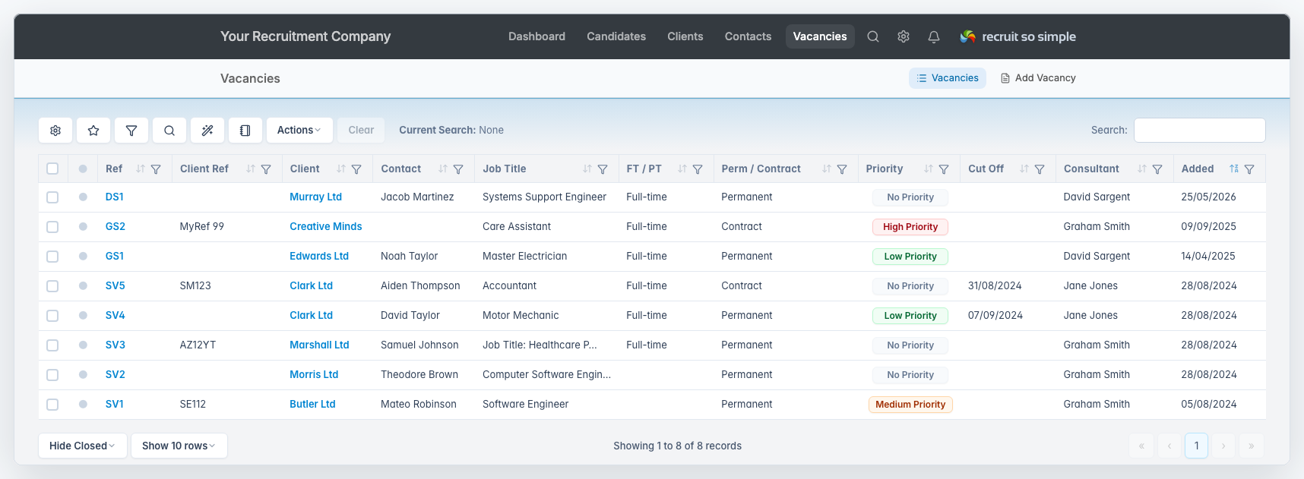Filter the Priority column
The width and height of the screenshot is (1304, 479).
click(944, 169)
